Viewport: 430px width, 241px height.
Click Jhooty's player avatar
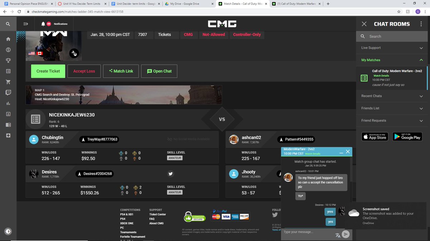[x=234, y=174]
